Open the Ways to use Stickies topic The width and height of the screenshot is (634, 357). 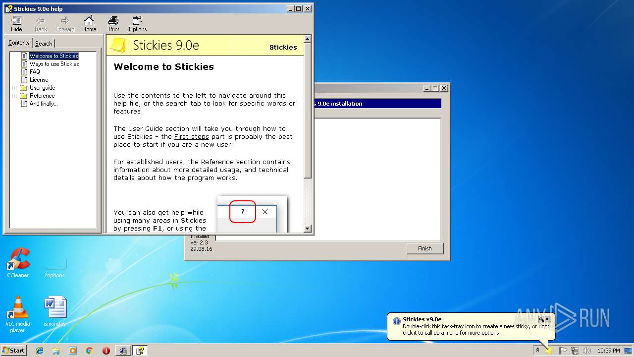[x=54, y=64]
